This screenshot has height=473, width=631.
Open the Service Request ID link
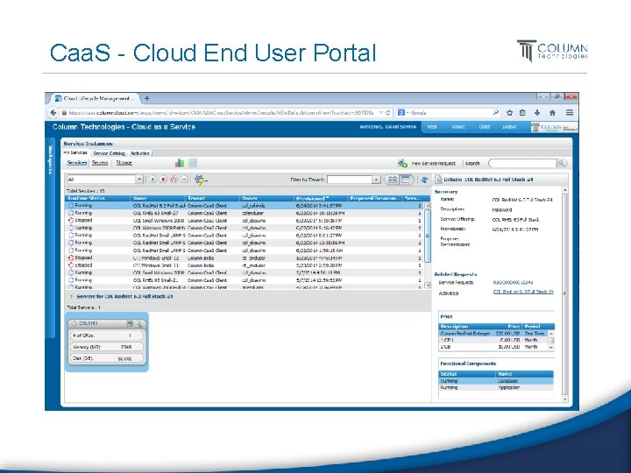coord(513,283)
